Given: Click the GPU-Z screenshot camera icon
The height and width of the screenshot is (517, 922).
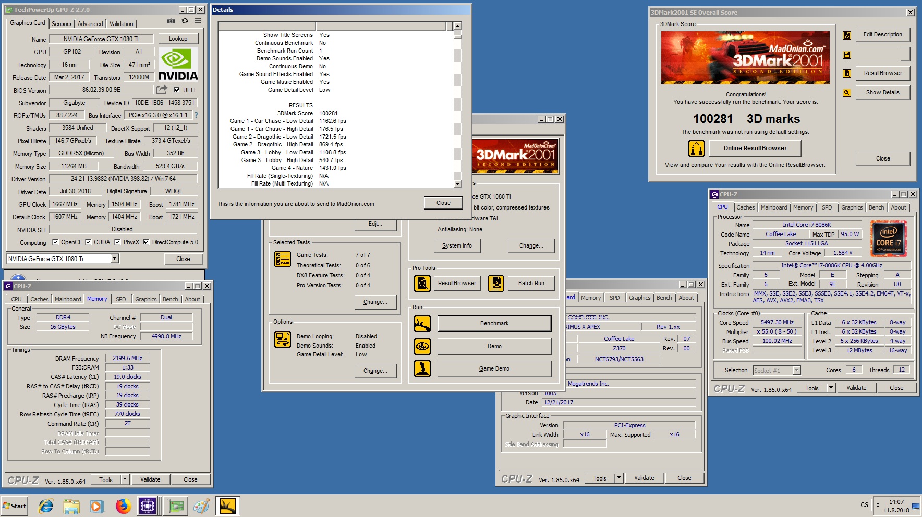Looking at the screenshot, I should pyautogui.click(x=171, y=21).
